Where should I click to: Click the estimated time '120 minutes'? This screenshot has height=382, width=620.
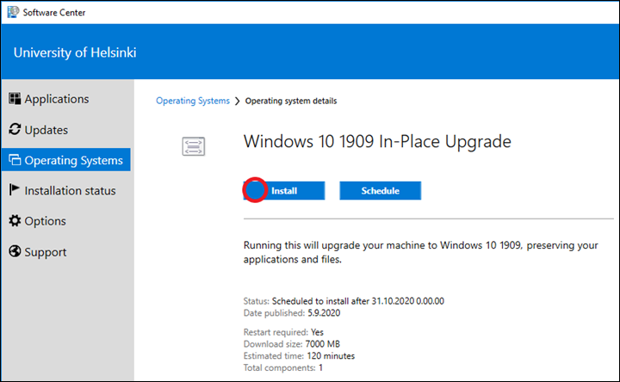[331, 356]
